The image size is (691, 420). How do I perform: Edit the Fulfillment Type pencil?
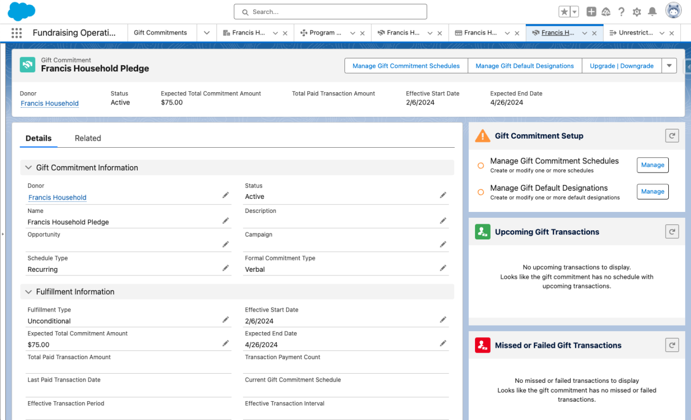(x=226, y=320)
